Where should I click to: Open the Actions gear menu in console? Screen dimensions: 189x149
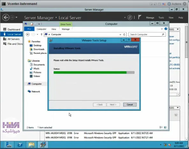pos(174,4)
